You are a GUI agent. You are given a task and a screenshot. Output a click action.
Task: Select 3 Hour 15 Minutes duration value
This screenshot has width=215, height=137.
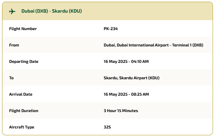click(x=121, y=111)
